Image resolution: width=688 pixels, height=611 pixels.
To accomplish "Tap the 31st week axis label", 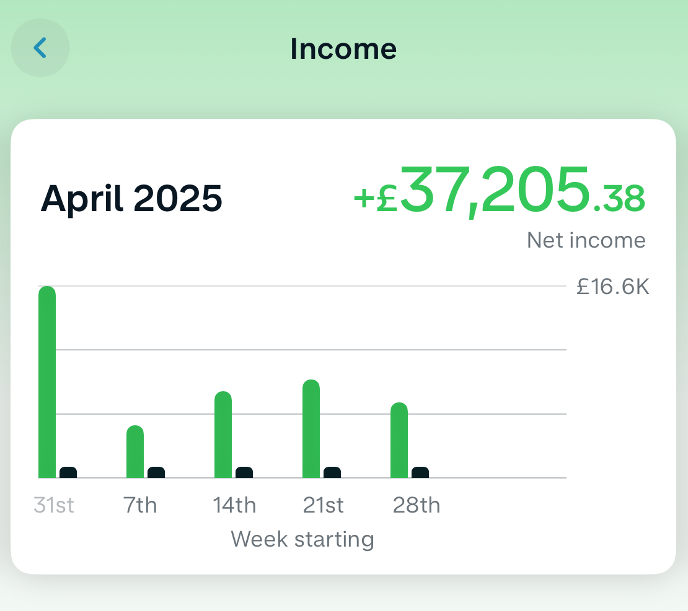I will coord(54,505).
